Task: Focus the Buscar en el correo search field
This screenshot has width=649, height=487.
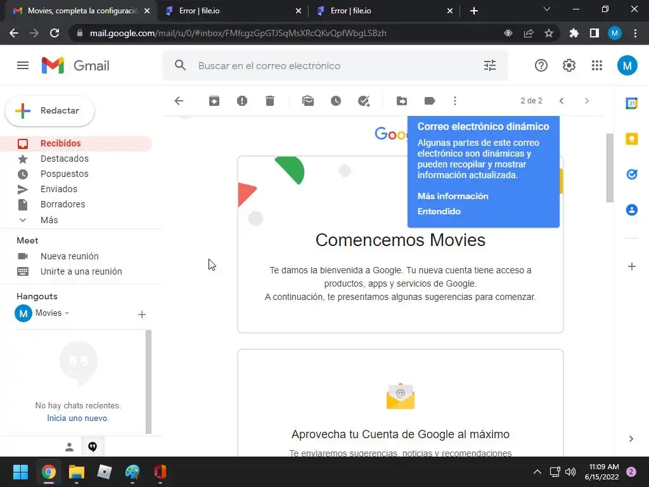Action: 335,65
